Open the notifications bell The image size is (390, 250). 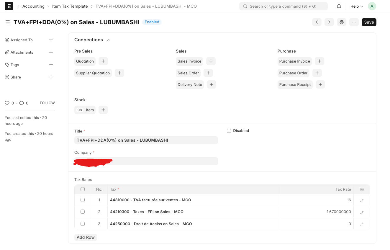(x=339, y=6)
